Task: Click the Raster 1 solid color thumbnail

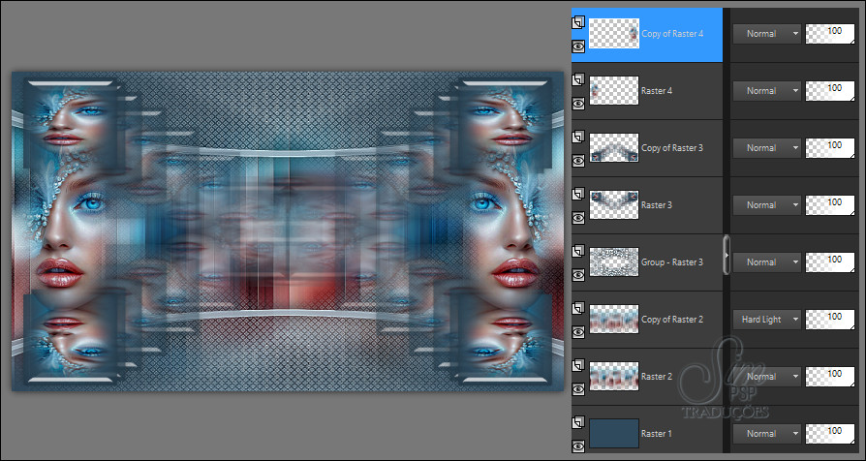Action: pos(614,432)
